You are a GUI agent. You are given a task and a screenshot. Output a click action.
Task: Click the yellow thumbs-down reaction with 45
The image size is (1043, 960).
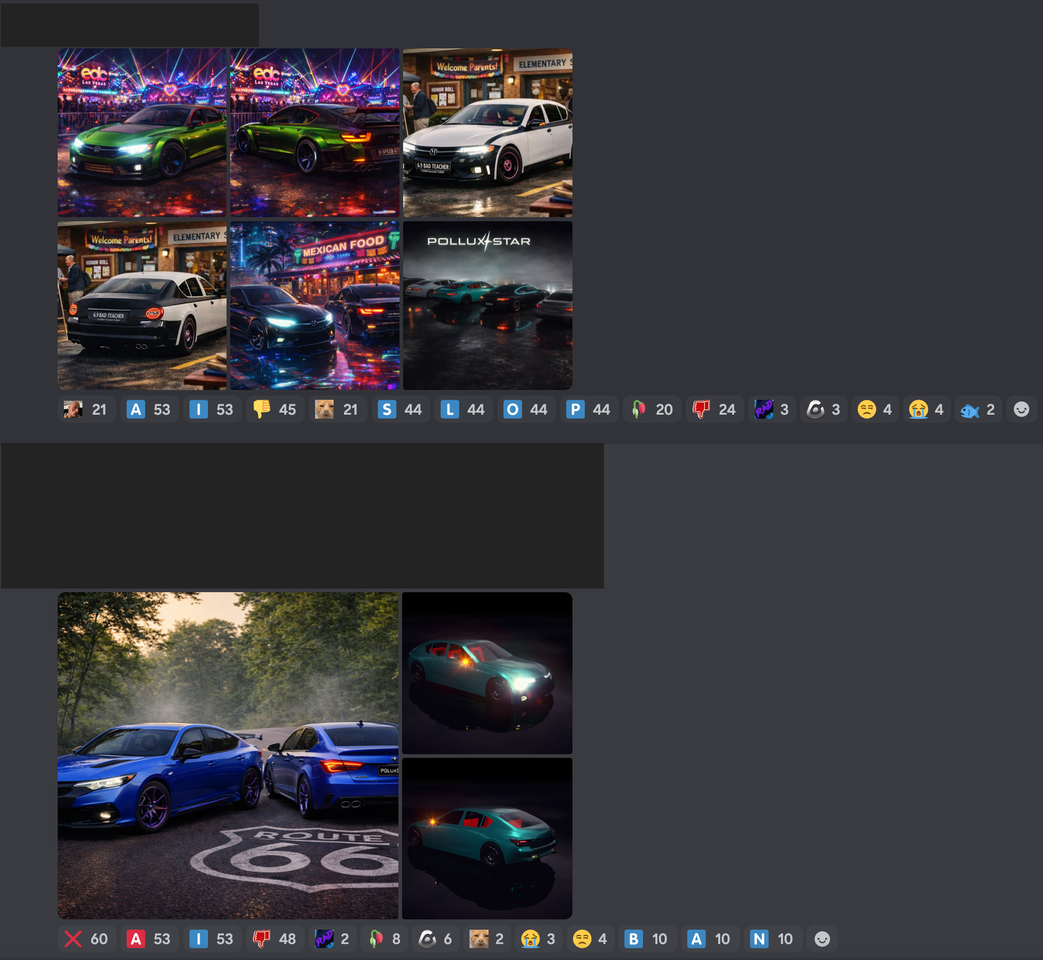[x=275, y=409]
